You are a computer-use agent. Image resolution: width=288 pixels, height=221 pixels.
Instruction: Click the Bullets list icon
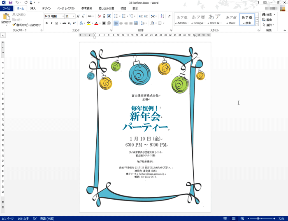click(x=116, y=16)
